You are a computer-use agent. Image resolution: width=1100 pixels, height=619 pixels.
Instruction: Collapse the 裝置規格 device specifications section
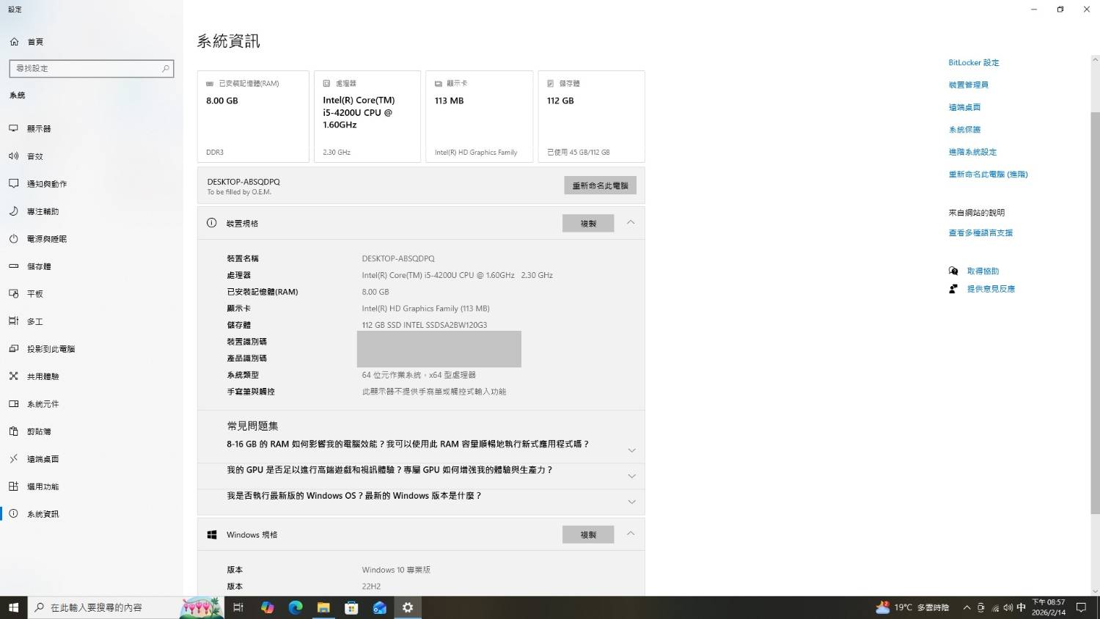point(631,223)
